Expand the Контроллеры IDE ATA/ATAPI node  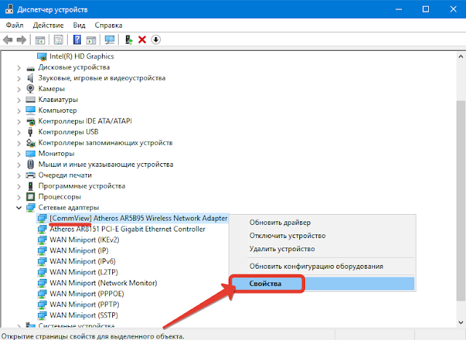[19, 122]
